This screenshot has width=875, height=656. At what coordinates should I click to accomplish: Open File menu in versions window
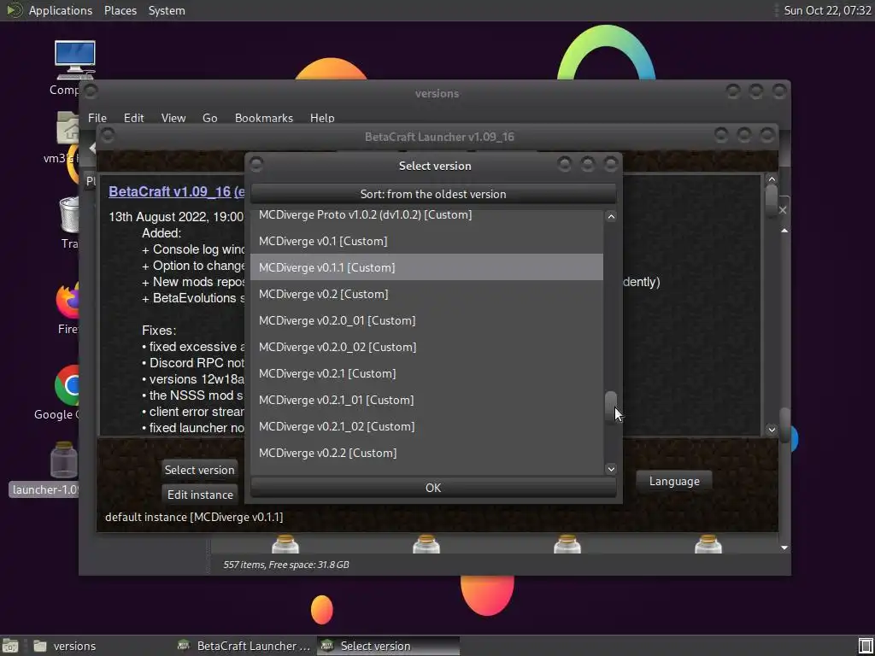[x=97, y=118]
